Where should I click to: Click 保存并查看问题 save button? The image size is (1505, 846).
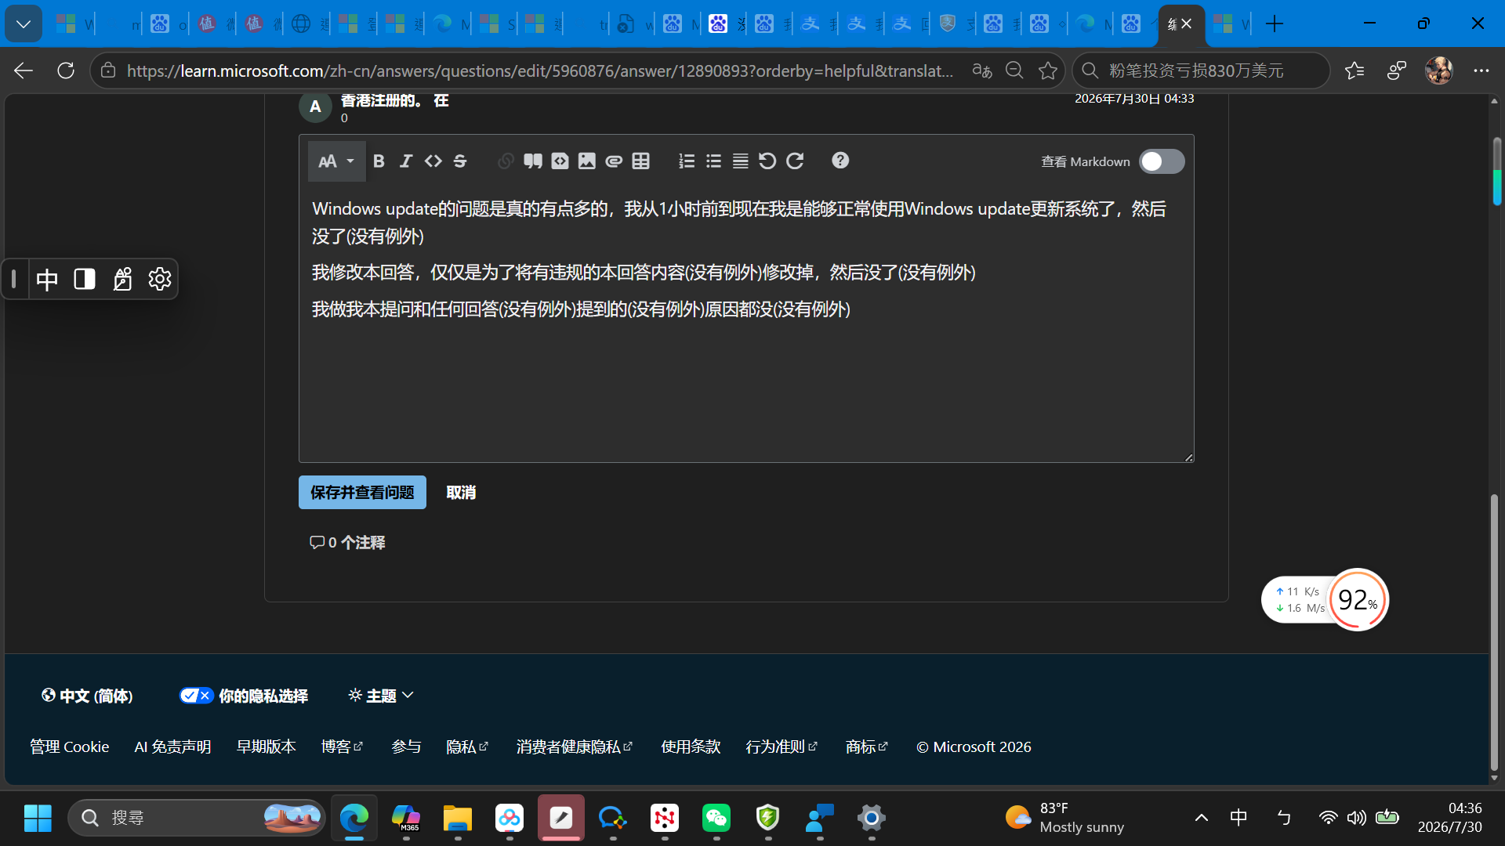click(362, 493)
